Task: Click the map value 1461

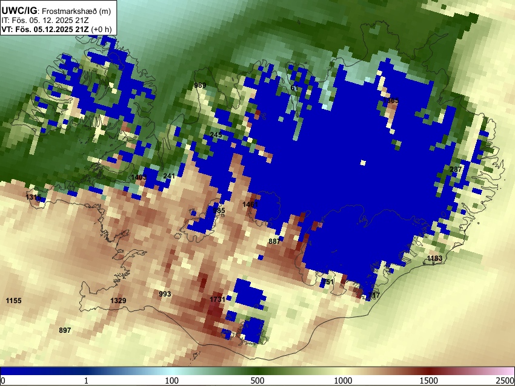Action: point(250,204)
